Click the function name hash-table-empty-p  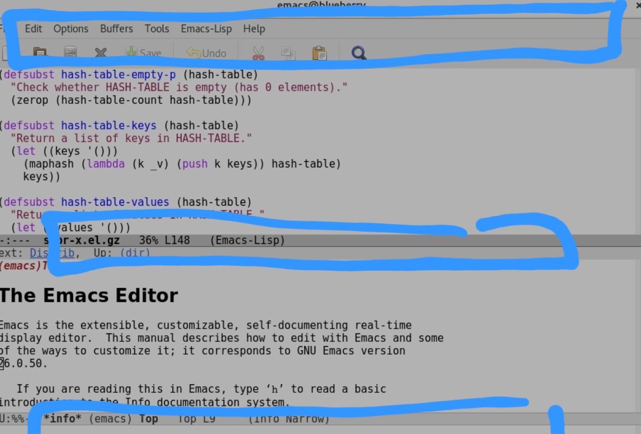(x=118, y=75)
